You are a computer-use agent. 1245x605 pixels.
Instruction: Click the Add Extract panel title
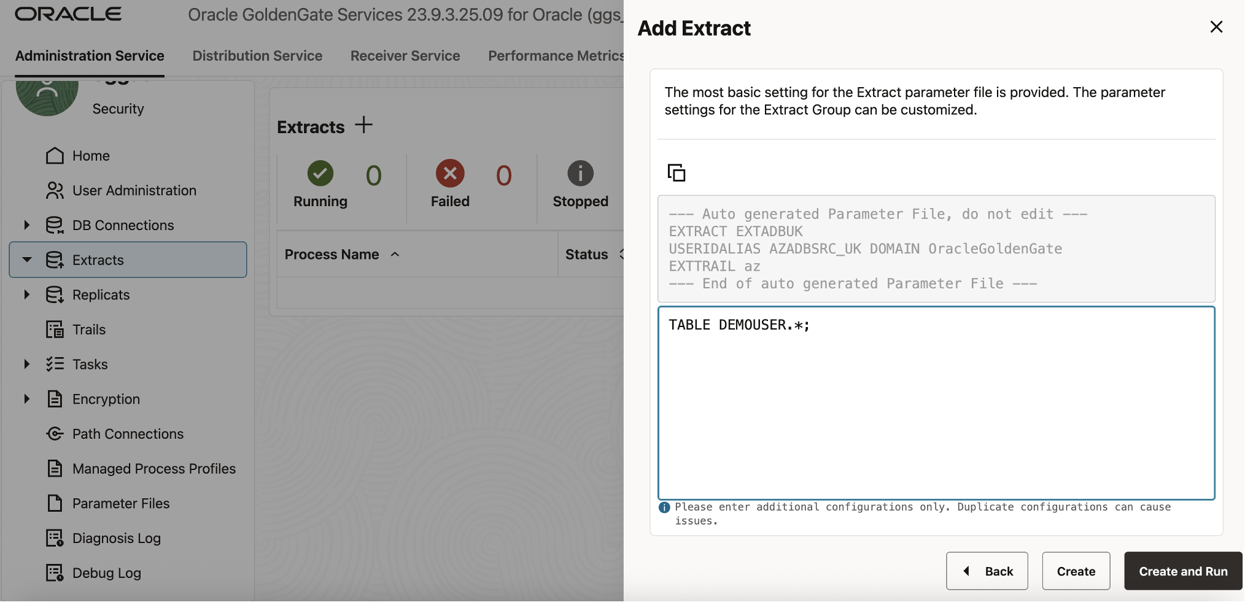(x=694, y=28)
